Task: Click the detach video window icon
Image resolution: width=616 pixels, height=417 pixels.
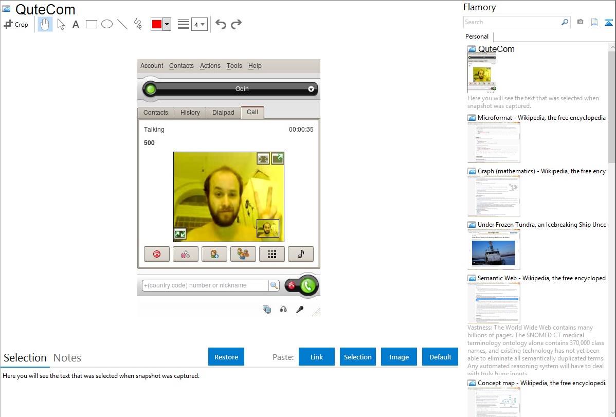Action: 278,158
